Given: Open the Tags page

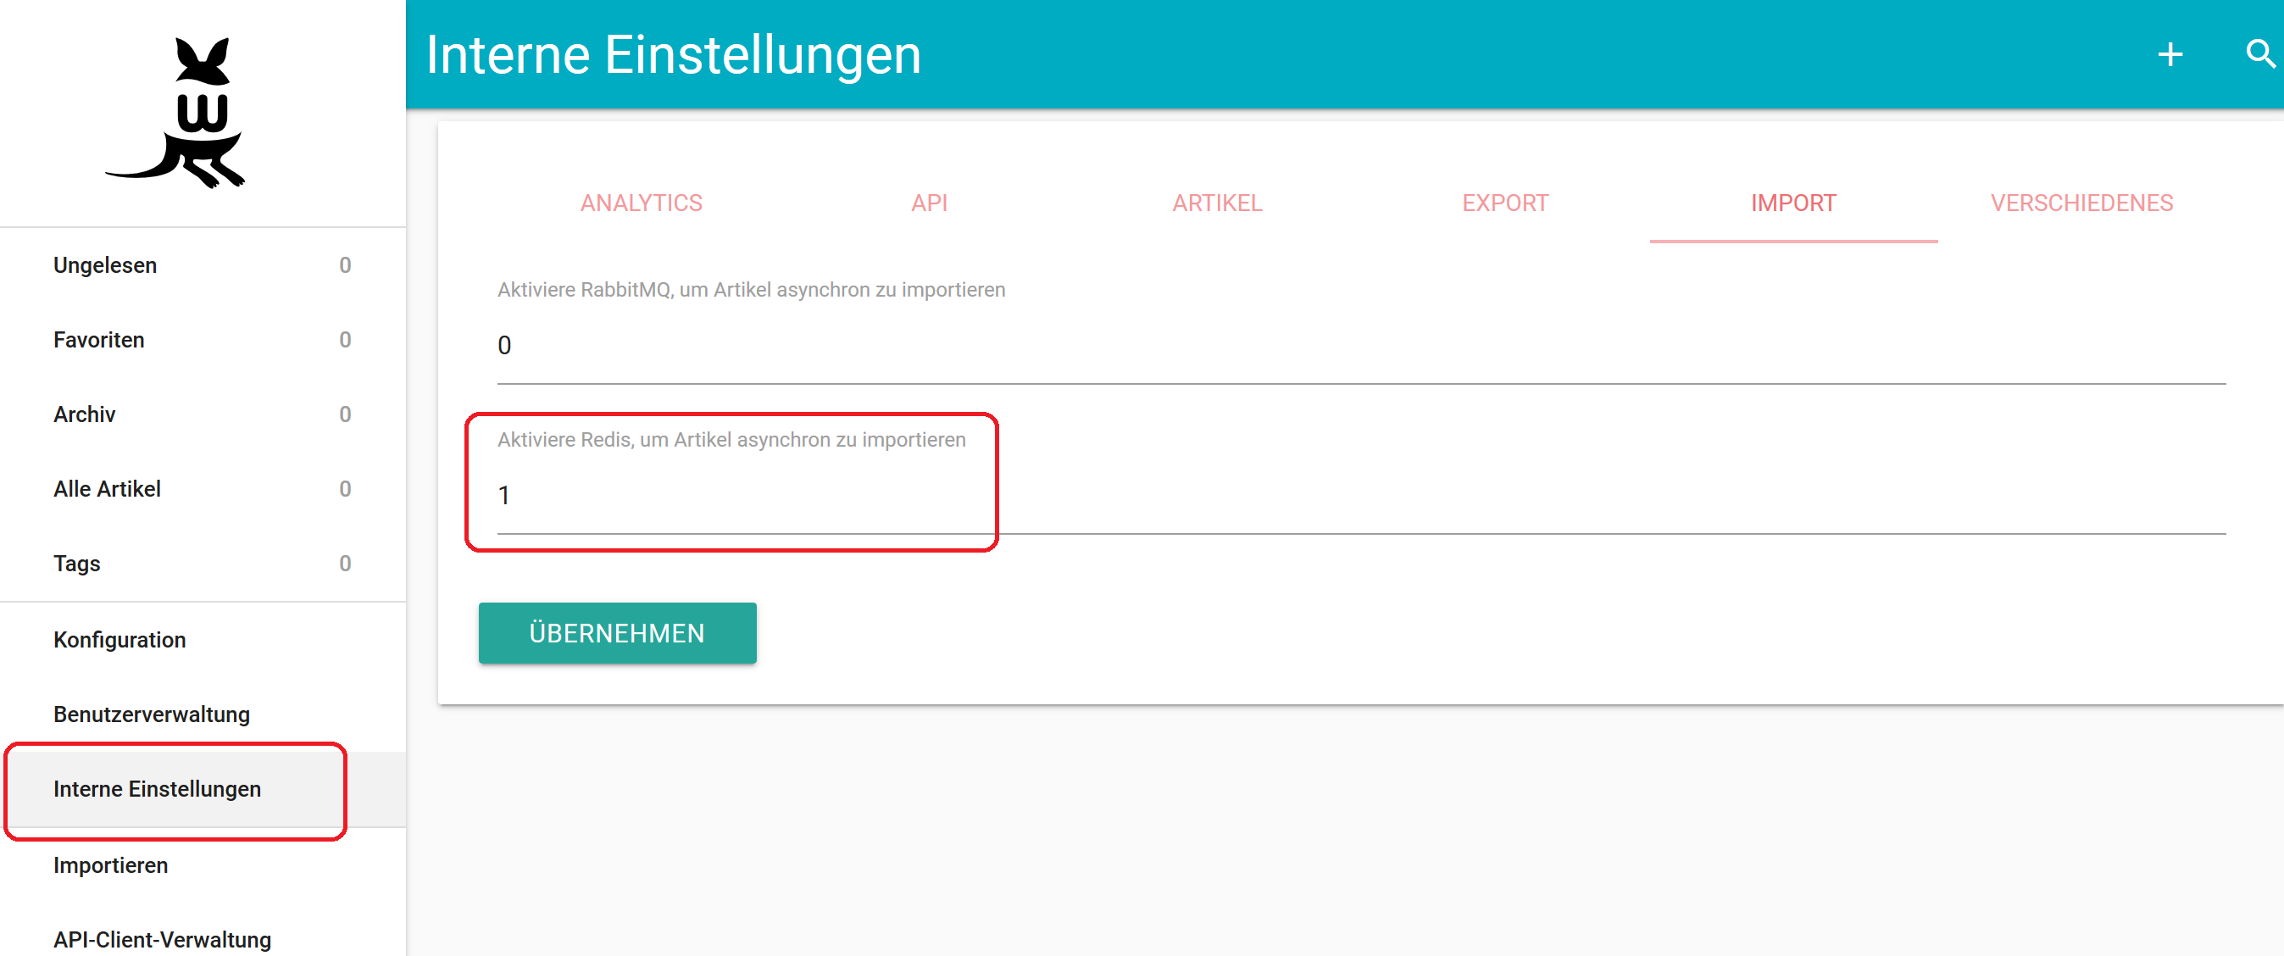Looking at the screenshot, I should pos(76,563).
